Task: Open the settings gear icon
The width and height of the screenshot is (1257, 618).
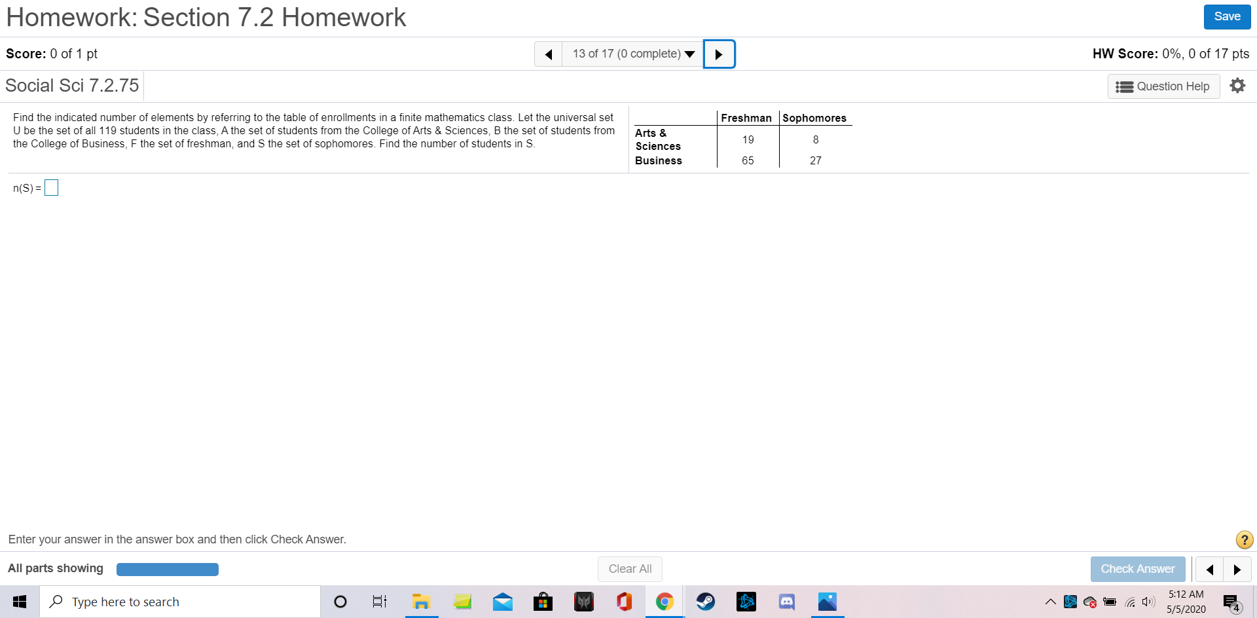Action: tap(1237, 86)
